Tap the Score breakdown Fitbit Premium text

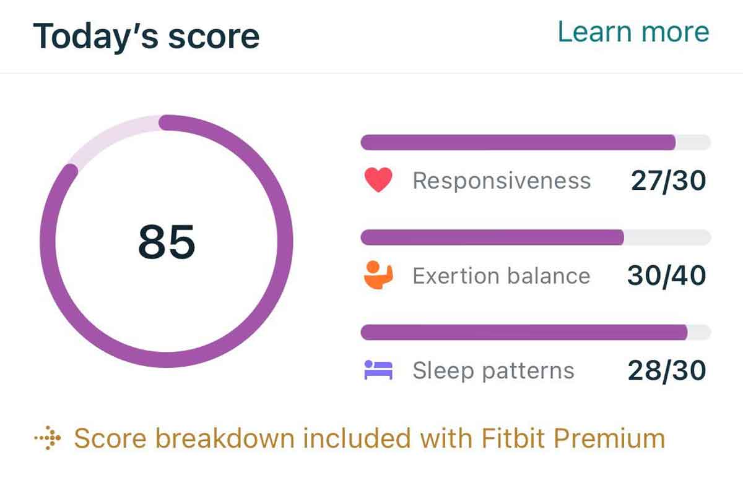(x=369, y=439)
